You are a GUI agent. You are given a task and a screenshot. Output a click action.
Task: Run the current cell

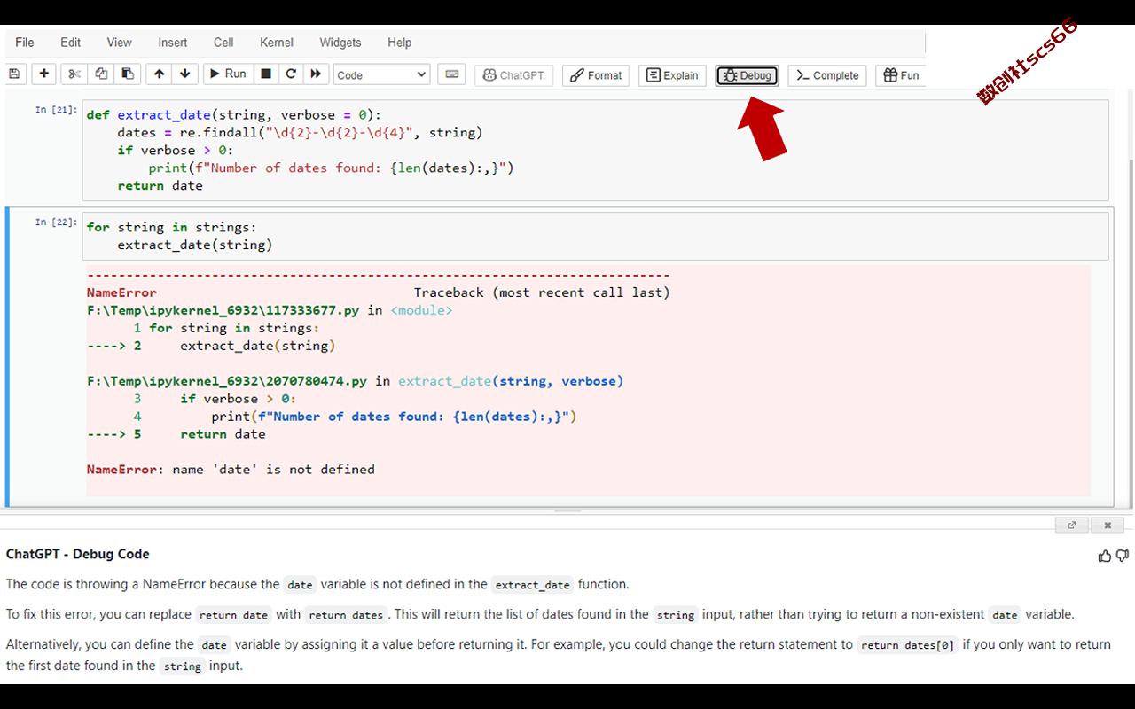(228, 74)
